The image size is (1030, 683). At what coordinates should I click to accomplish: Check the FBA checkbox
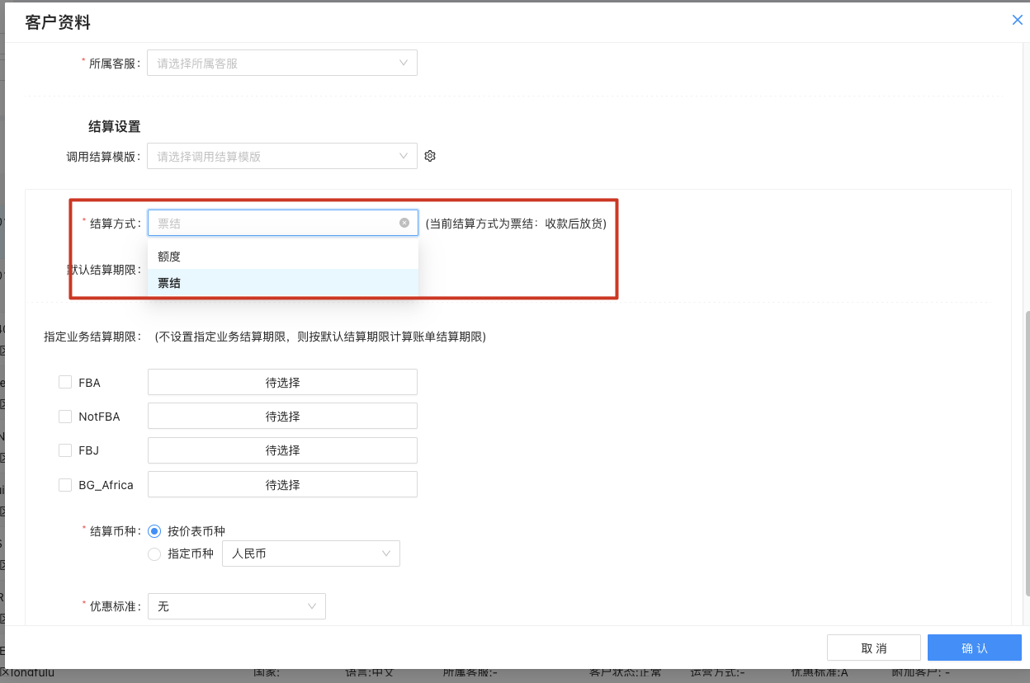click(x=65, y=382)
